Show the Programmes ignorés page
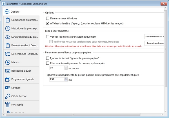The image size is (169, 118). point(21,79)
